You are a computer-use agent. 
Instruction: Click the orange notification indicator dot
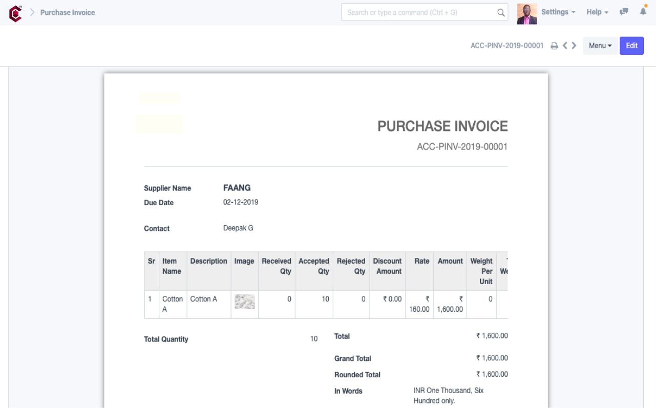pyautogui.click(x=647, y=6)
